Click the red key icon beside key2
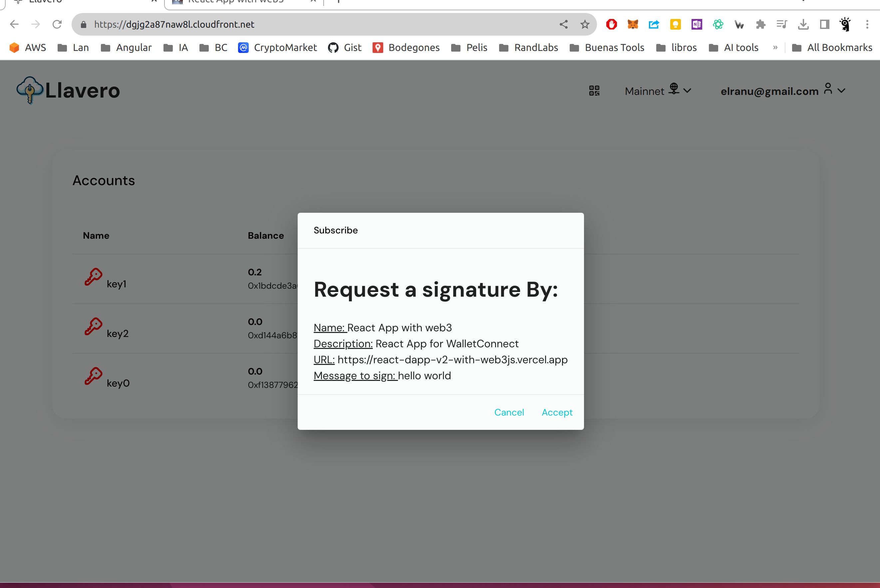This screenshot has height=588, width=880. coord(93,327)
